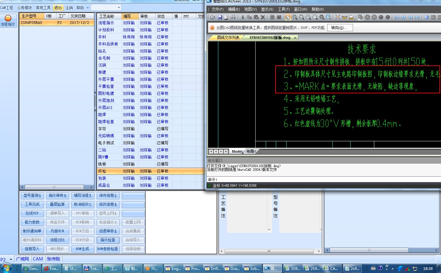This screenshot has height=273, width=441.
Task: Click the 回退审核B button
Action: pos(108,231)
